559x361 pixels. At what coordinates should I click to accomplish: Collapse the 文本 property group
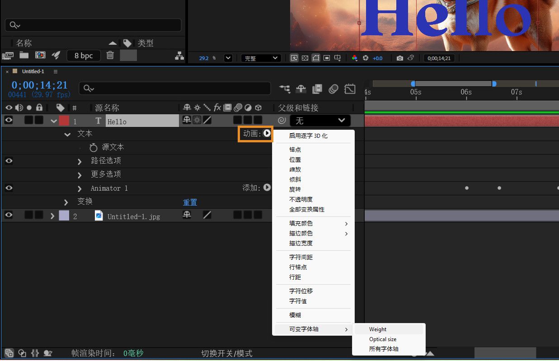click(67, 134)
